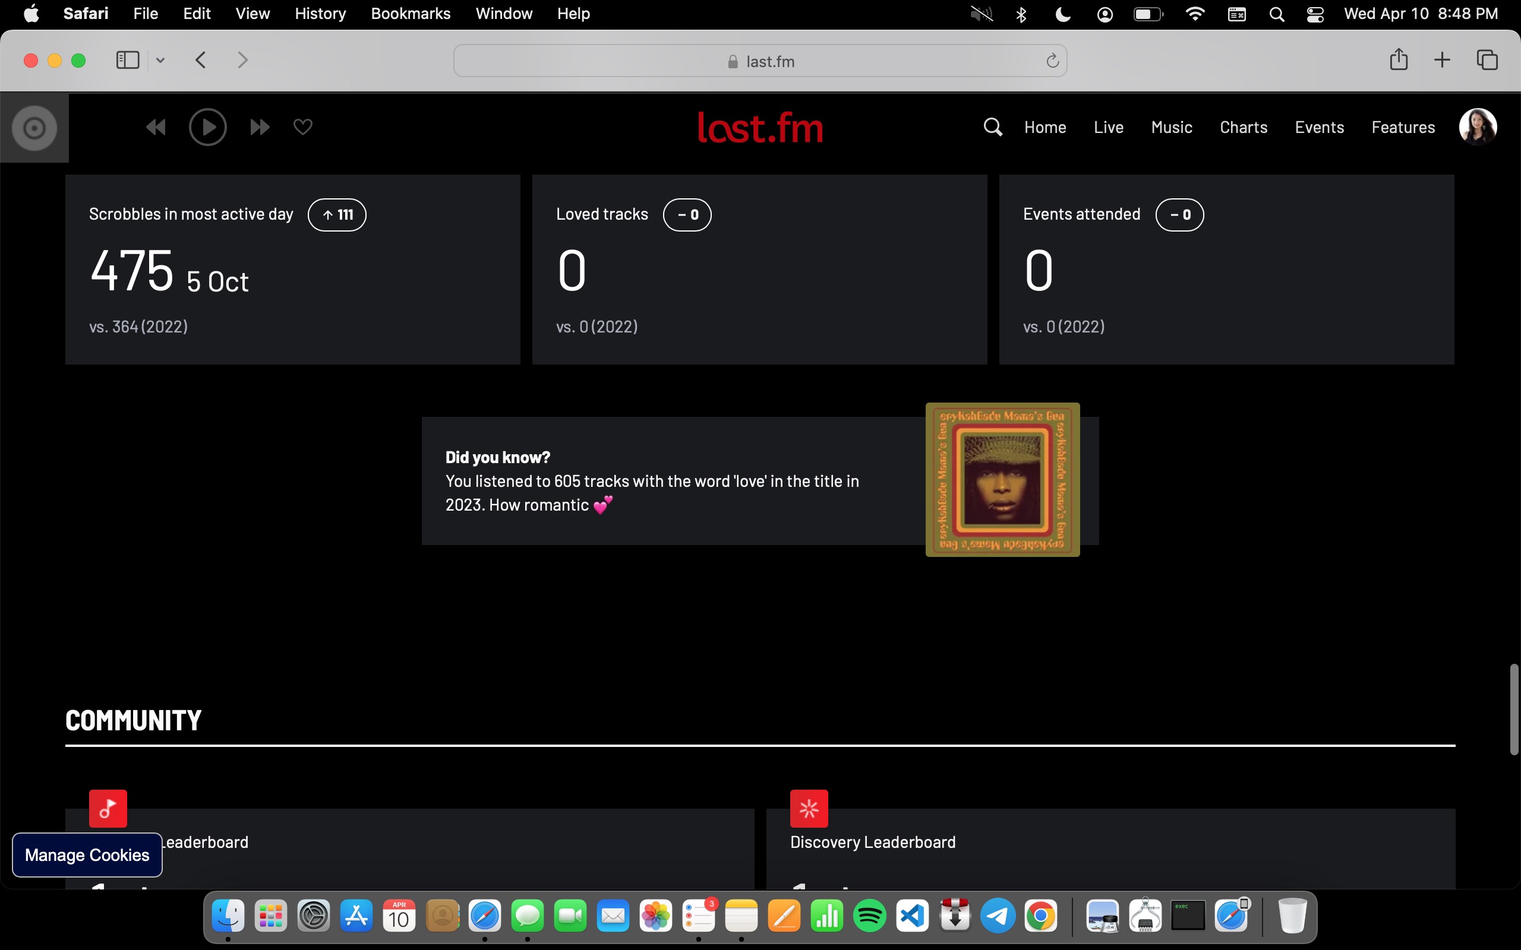Screen dimensions: 1521x950
Task: Open Calendar from the Dock
Action: pos(399,916)
